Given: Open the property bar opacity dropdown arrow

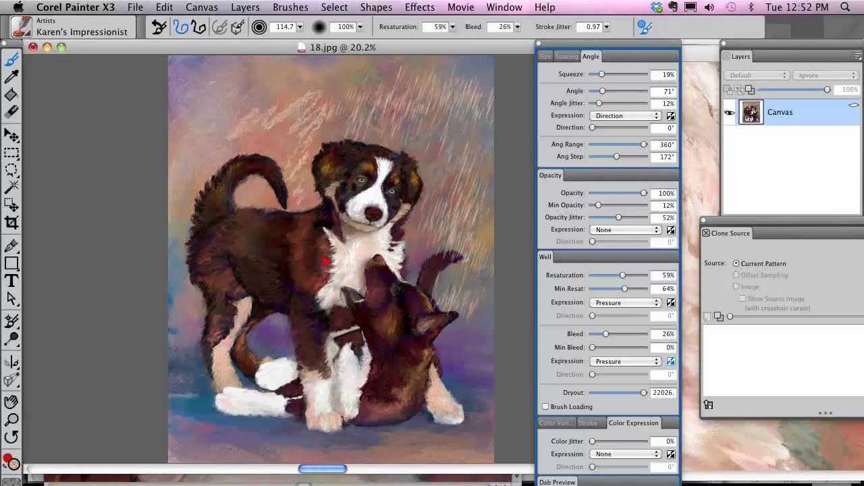Looking at the screenshot, I should (x=360, y=27).
